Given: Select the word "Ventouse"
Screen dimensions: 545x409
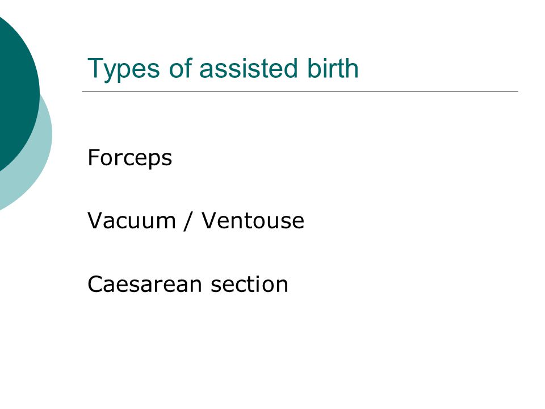Looking at the screenshot, I should coord(253,220).
